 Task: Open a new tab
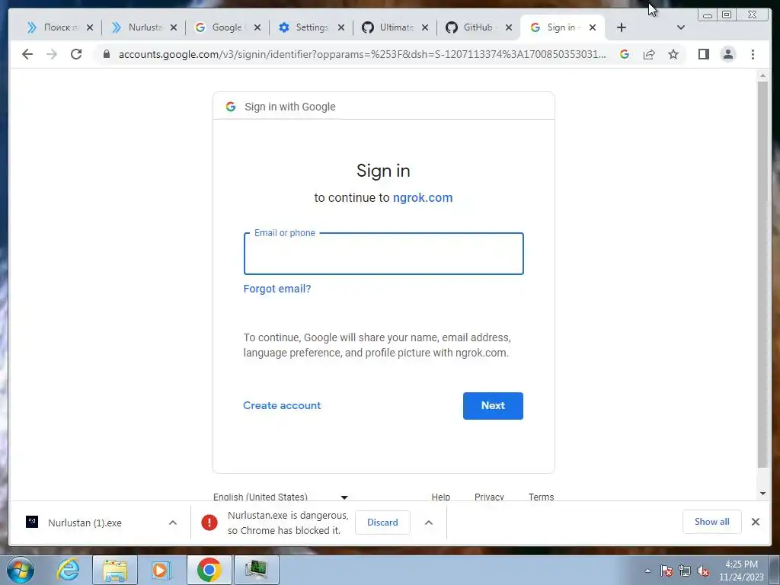coord(622,28)
